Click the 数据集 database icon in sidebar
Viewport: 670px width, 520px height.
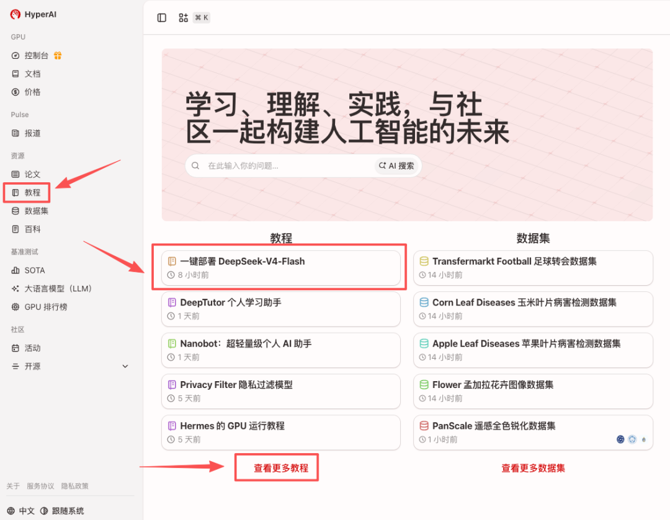click(16, 211)
